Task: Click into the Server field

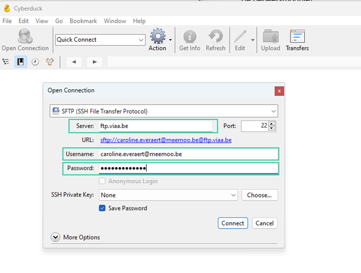Action: (x=156, y=126)
